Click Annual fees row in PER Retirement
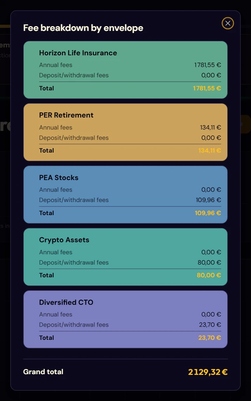Viewport: 251px width, 401px height. [x=130, y=127]
